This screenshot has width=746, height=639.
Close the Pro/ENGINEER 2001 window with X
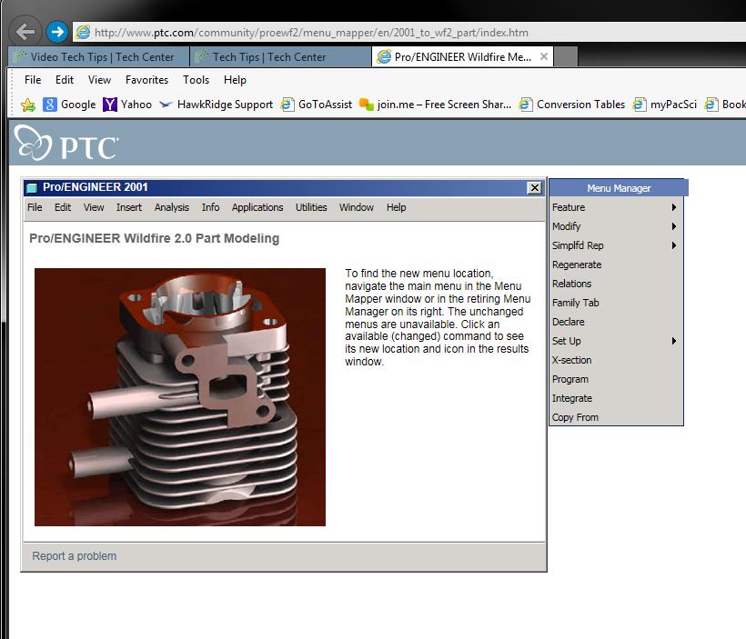click(x=534, y=188)
